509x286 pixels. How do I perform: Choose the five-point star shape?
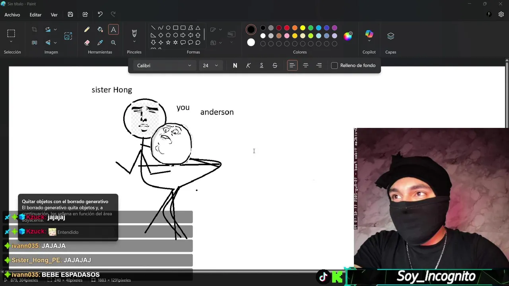tap(168, 43)
